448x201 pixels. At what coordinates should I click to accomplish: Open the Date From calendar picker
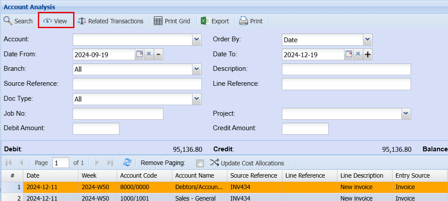(x=139, y=54)
